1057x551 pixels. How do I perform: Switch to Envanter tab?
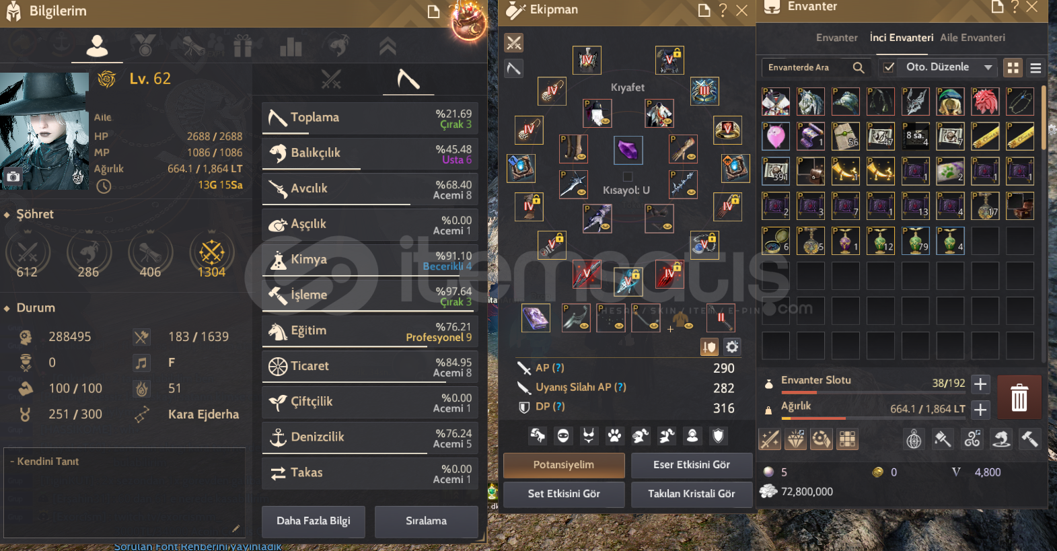(836, 38)
